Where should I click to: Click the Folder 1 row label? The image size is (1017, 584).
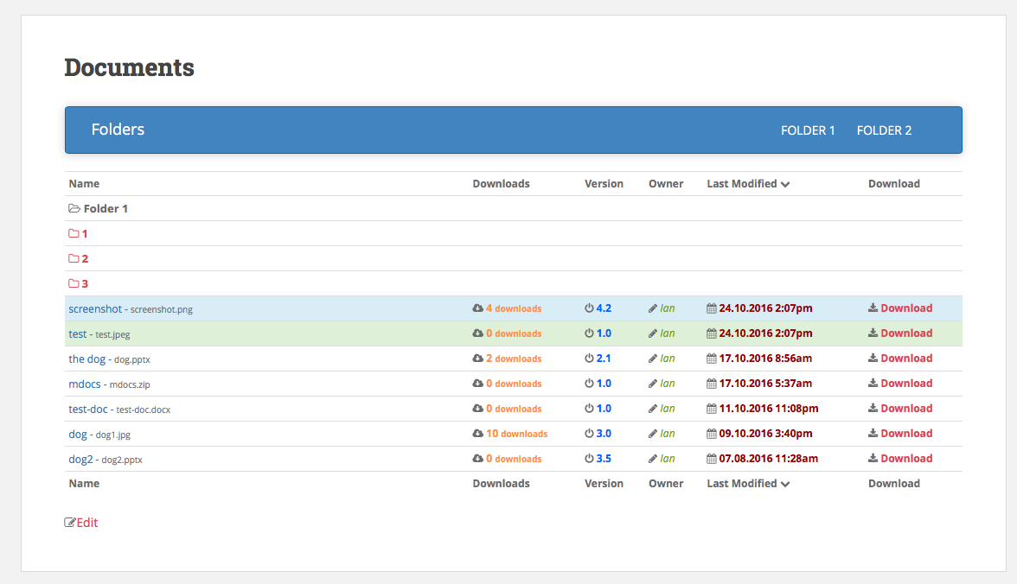tap(106, 209)
